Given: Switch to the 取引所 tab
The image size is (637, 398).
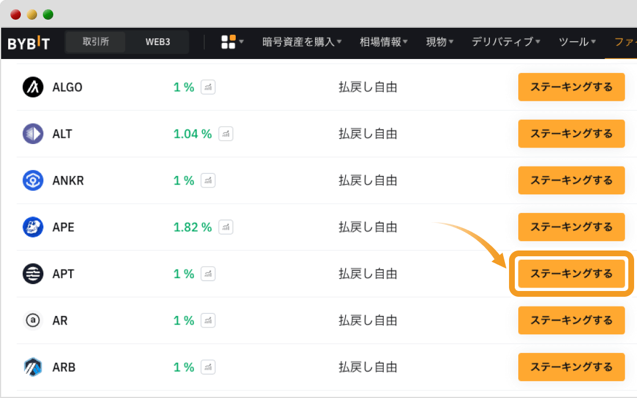Looking at the screenshot, I should coord(96,42).
